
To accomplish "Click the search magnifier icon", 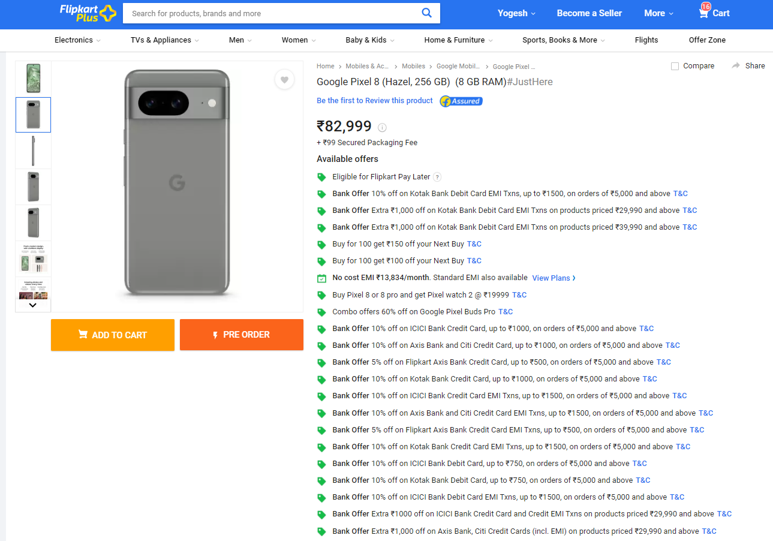I will [426, 13].
